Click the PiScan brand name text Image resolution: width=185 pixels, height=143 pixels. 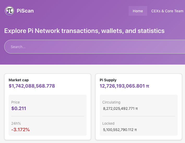[25, 11]
